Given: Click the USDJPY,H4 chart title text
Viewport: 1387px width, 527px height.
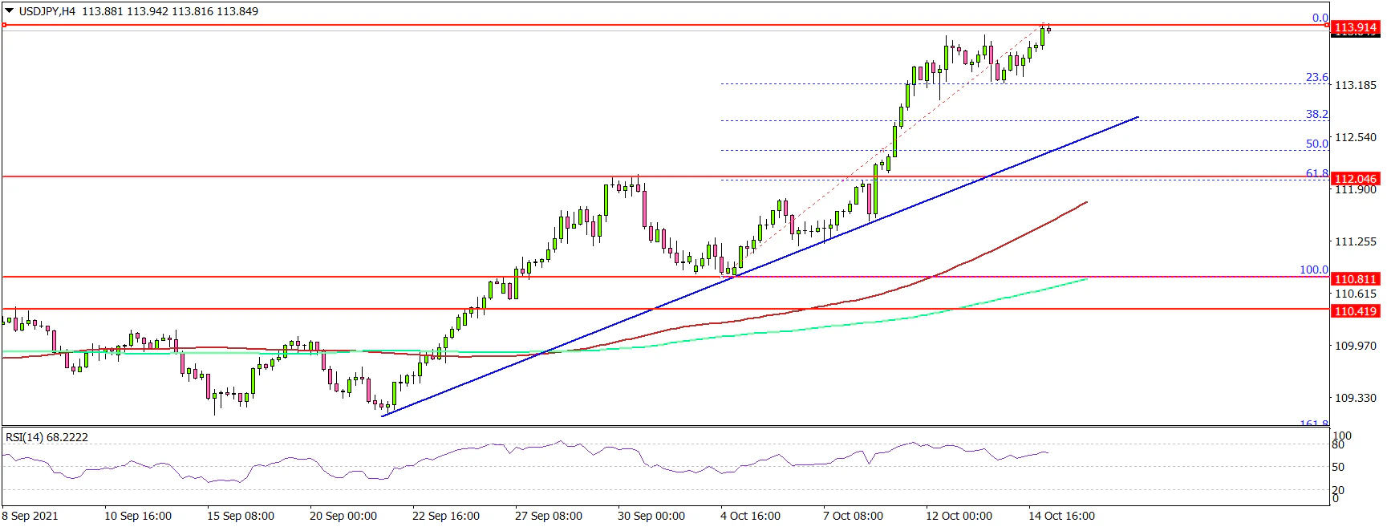Looking at the screenshot, I should pyautogui.click(x=47, y=11).
